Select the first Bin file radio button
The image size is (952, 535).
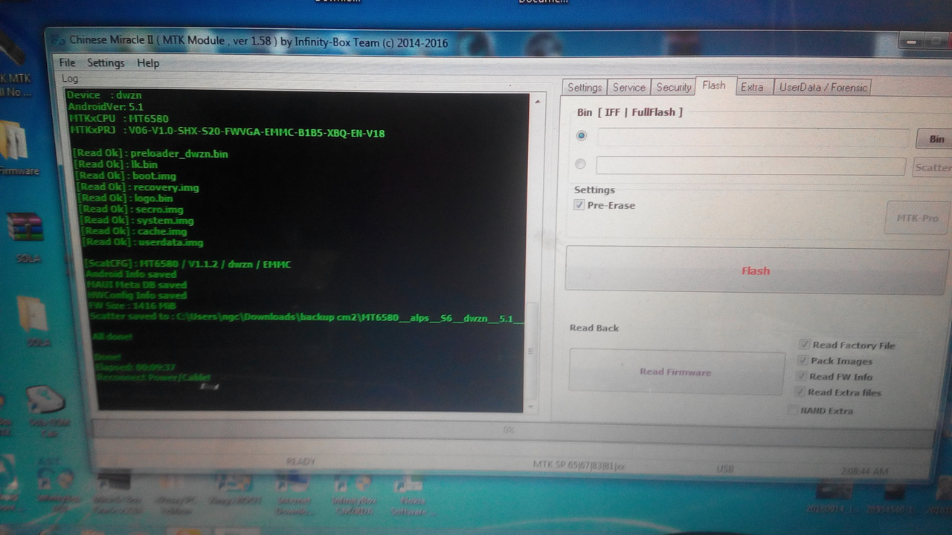tap(581, 136)
